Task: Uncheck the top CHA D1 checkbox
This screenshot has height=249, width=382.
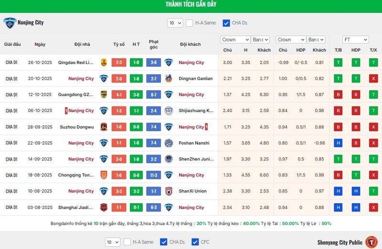Action: (226, 23)
